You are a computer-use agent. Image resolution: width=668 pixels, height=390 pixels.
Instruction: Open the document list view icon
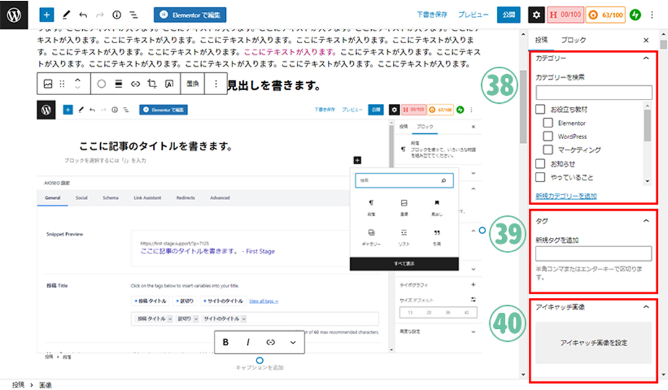[x=134, y=14]
